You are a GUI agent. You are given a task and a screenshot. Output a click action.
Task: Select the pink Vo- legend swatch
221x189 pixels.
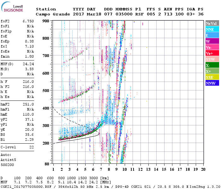point(212,47)
